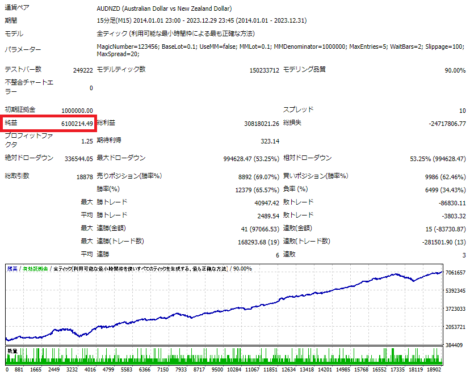The image size is (470, 376).
Task: Click total trades value 18878
Action: (x=85, y=177)
